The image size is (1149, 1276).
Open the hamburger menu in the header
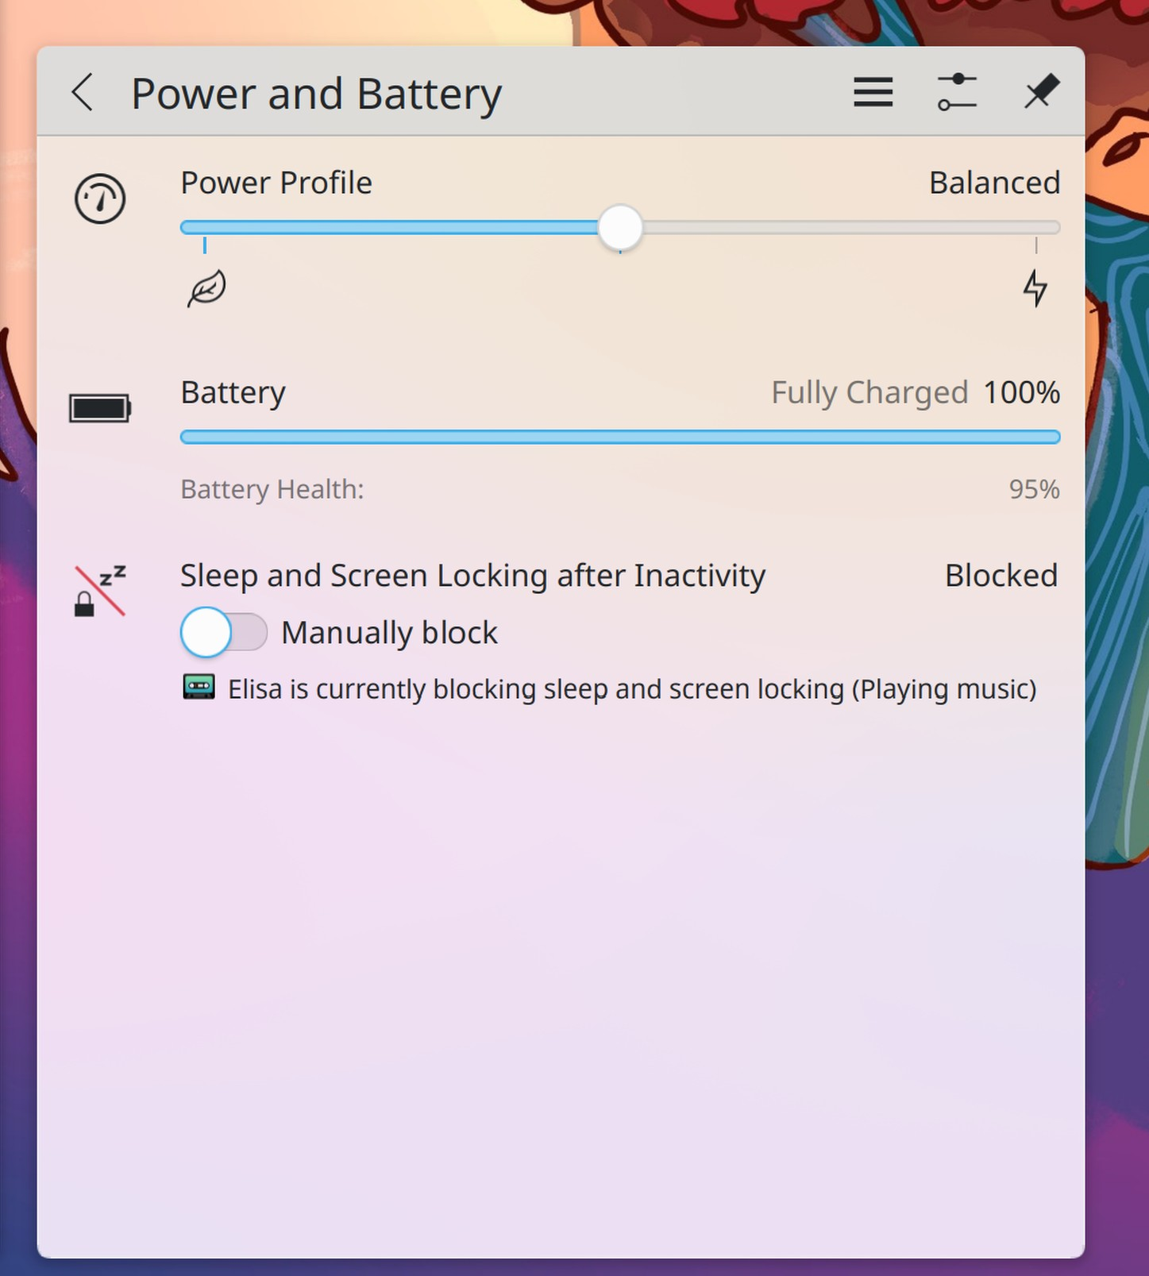click(x=873, y=93)
